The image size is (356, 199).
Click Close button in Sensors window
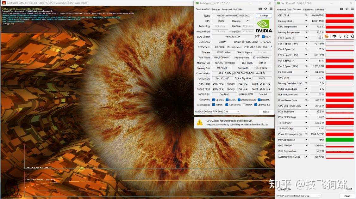[x=347, y=196]
